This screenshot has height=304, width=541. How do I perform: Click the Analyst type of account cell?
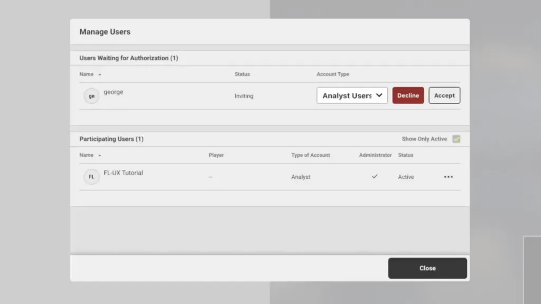click(301, 177)
